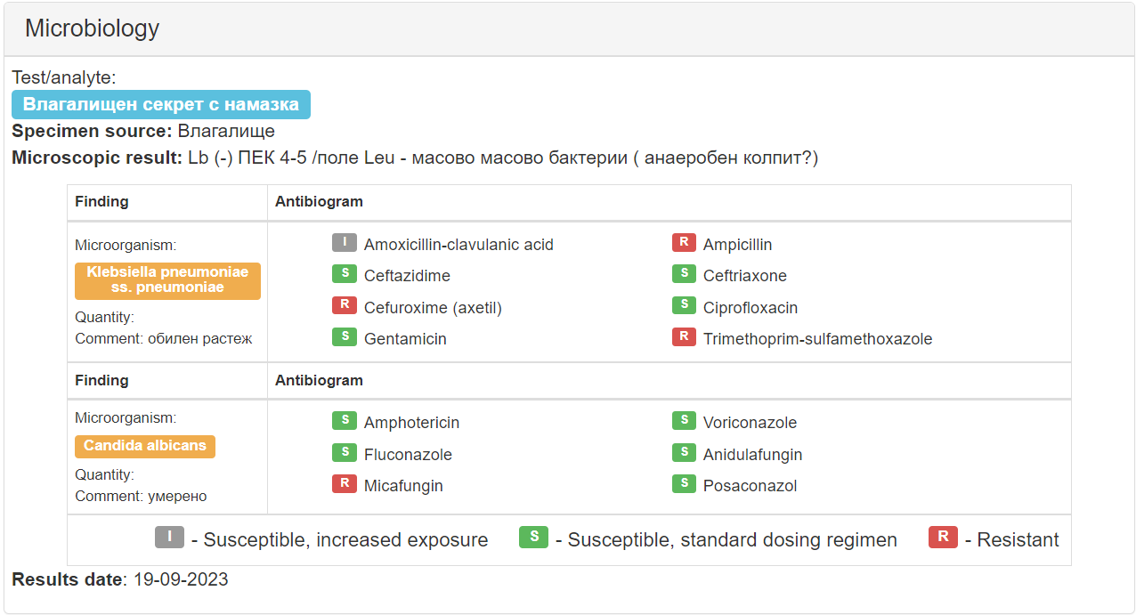1136x615 pixels.
Task: Click the Microbiology panel heading
Action: pyautogui.click(x=92, y=28)
